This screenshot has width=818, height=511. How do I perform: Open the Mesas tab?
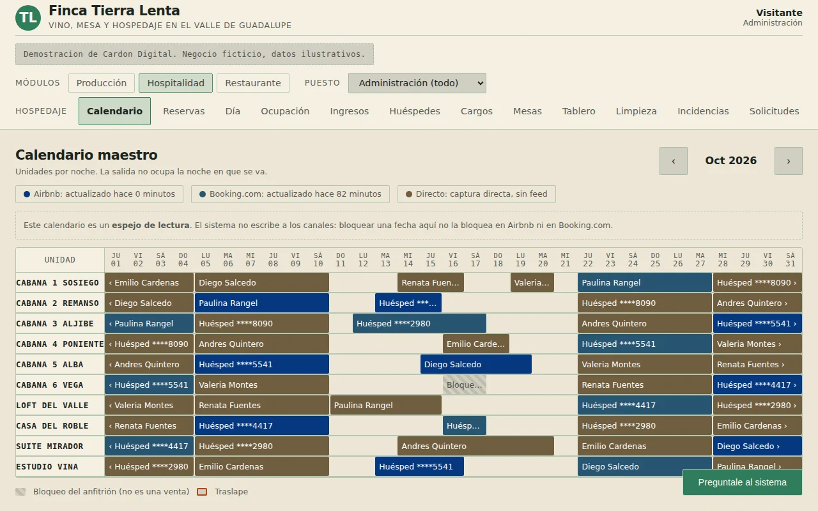(527, 111)
